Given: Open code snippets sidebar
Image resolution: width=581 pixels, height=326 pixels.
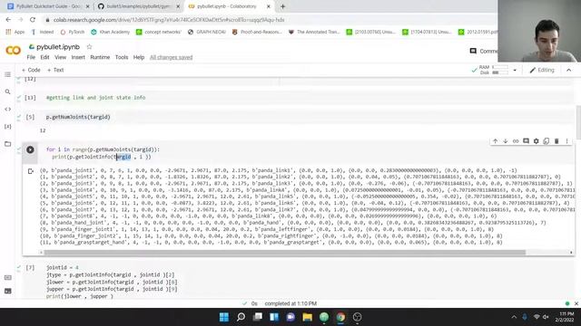Looking at the screenshot, I should tap(8, 109).
